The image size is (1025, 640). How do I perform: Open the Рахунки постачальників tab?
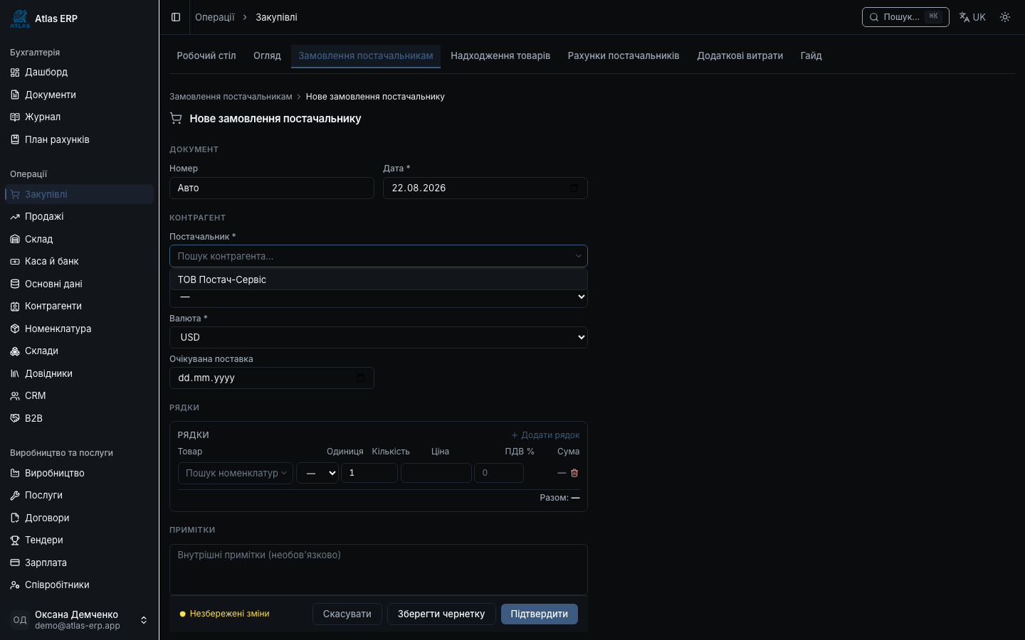[624, 55]
